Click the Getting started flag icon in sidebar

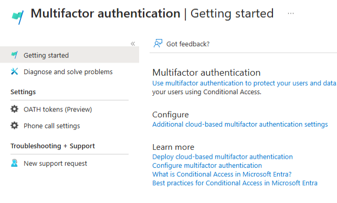click(14, 55)
